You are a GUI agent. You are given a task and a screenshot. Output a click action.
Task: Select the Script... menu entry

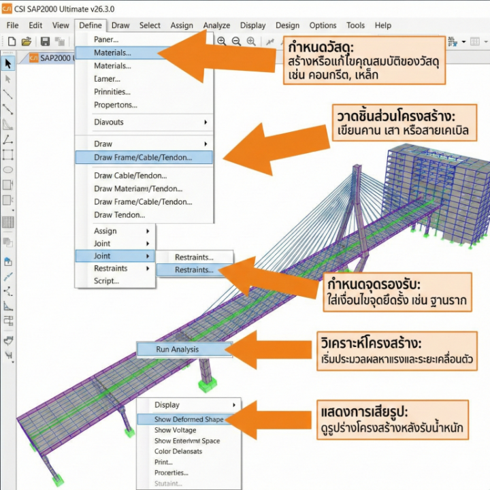pos(106,281)
